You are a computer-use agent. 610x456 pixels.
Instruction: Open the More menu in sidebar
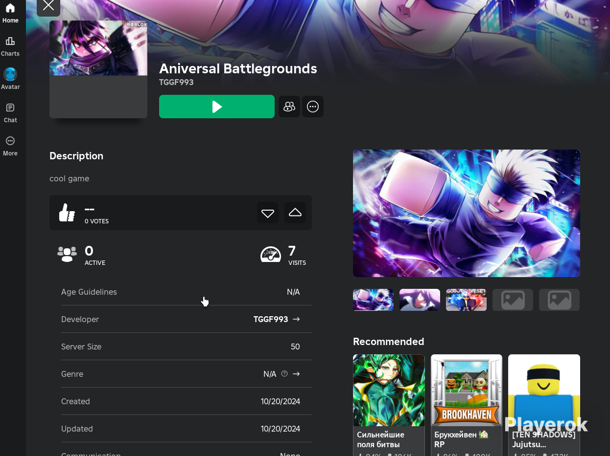[x=10, y=146]
